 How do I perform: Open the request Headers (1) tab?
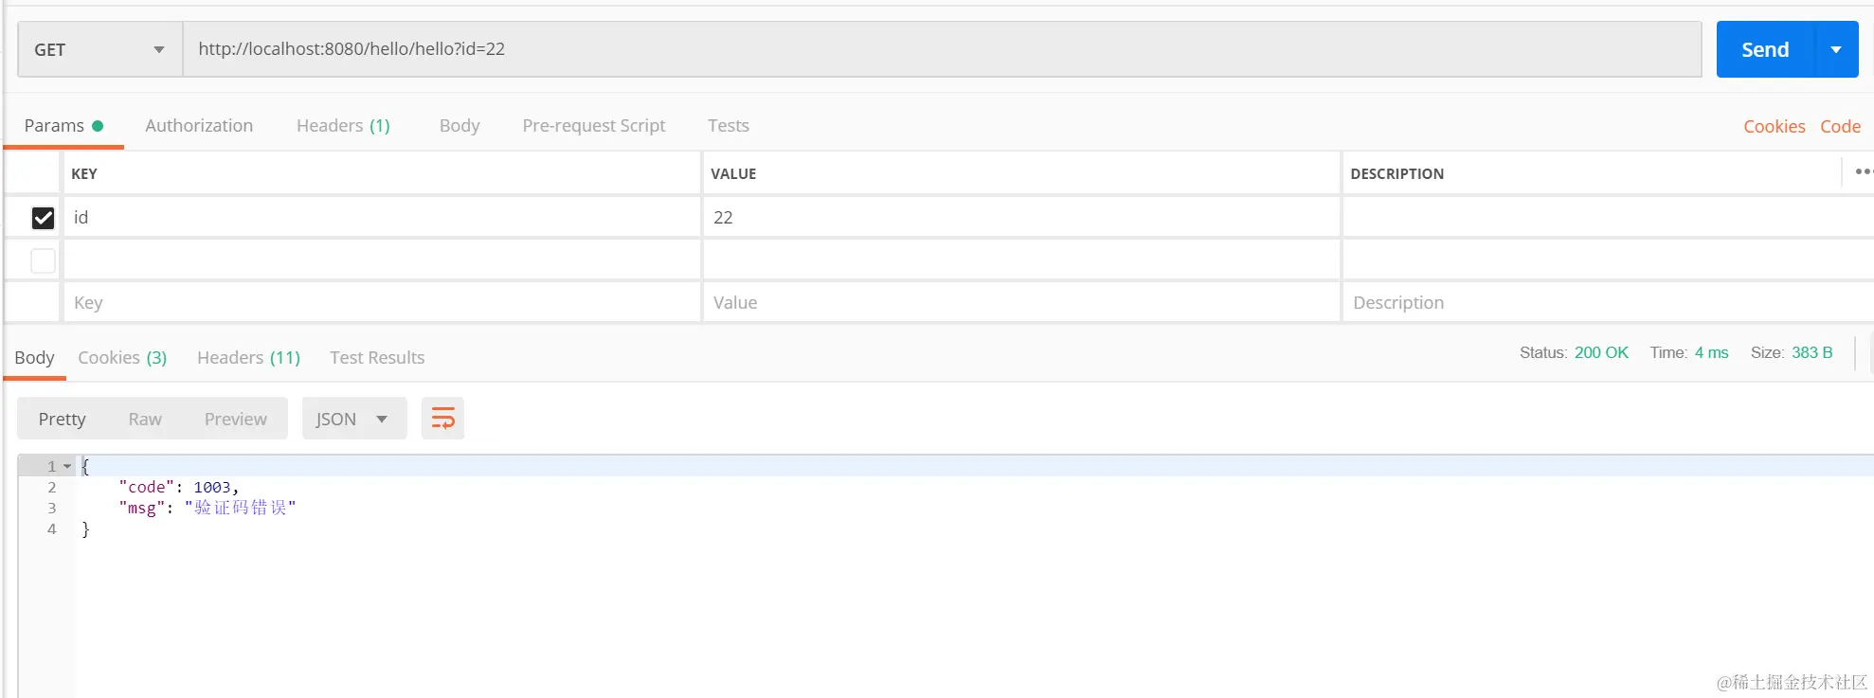(343, 126)
